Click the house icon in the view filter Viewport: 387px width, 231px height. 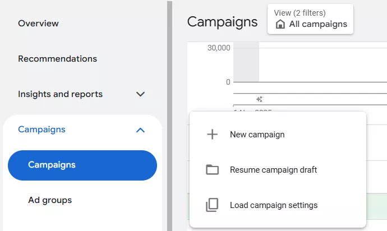tap(280, 24)
